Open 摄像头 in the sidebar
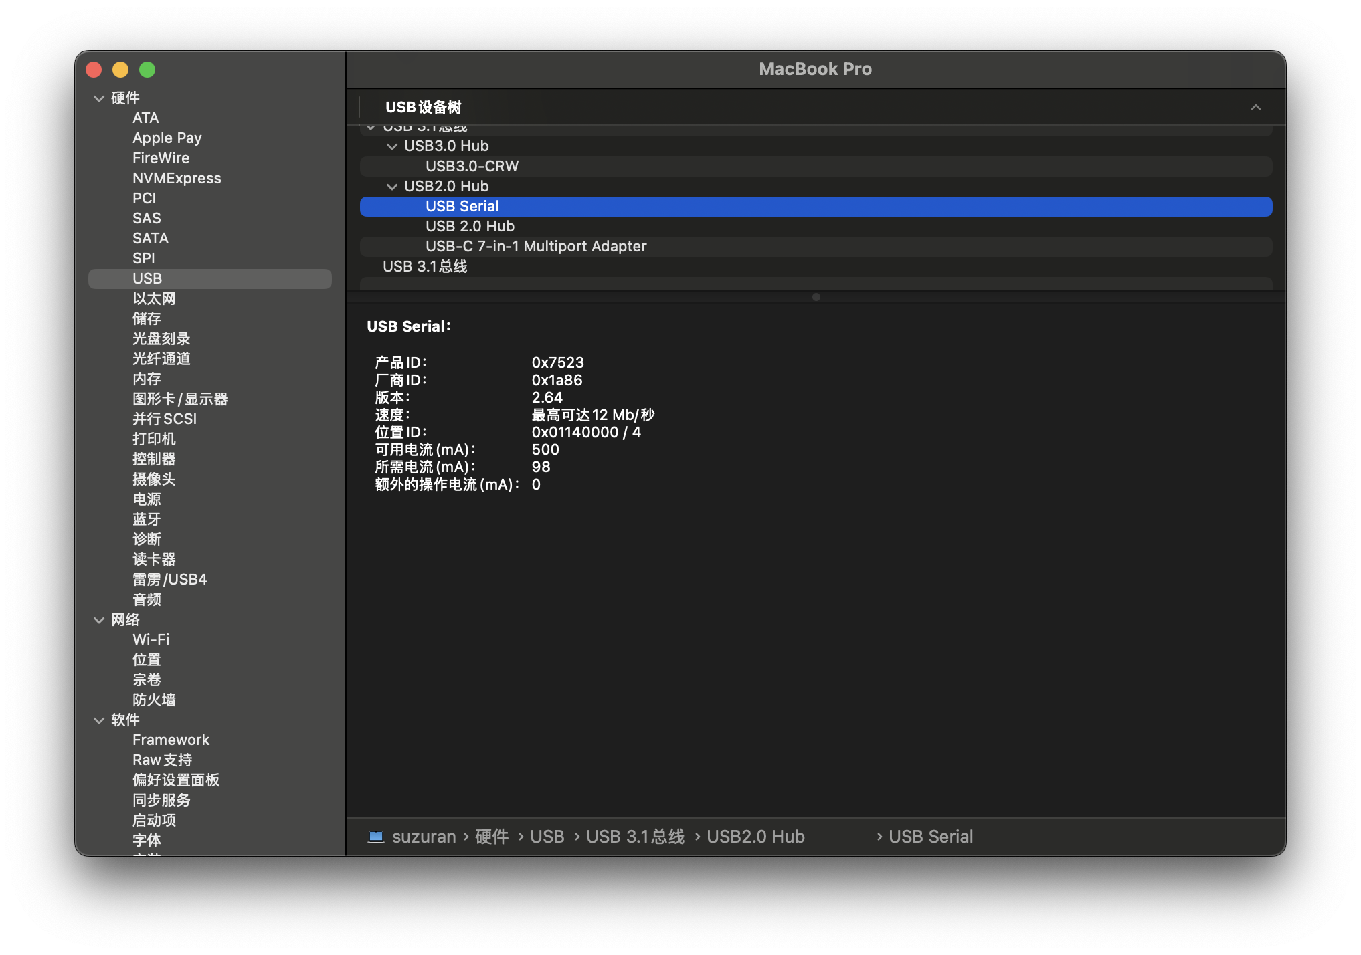 click(210, 480)
